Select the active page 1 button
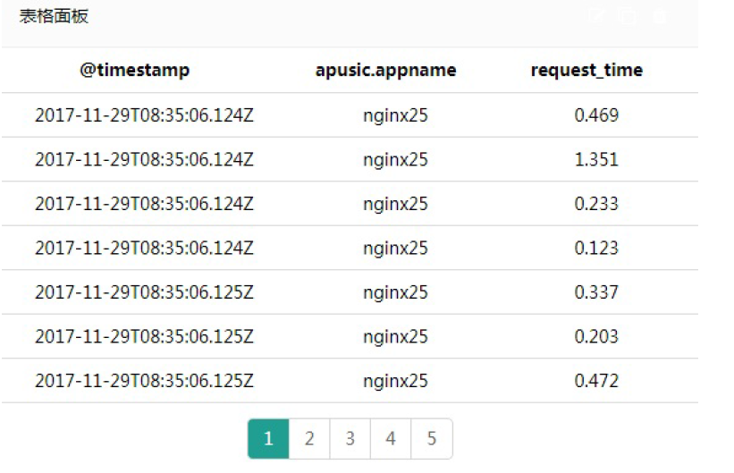Image resolution: width=734 pixels, height=473 pixels. tap(268, 438)
